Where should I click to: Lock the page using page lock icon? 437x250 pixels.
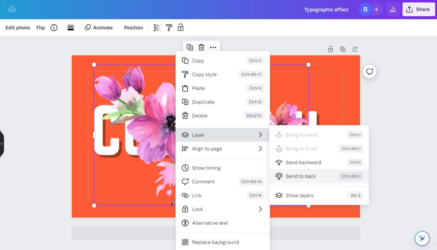click(330, 49)
